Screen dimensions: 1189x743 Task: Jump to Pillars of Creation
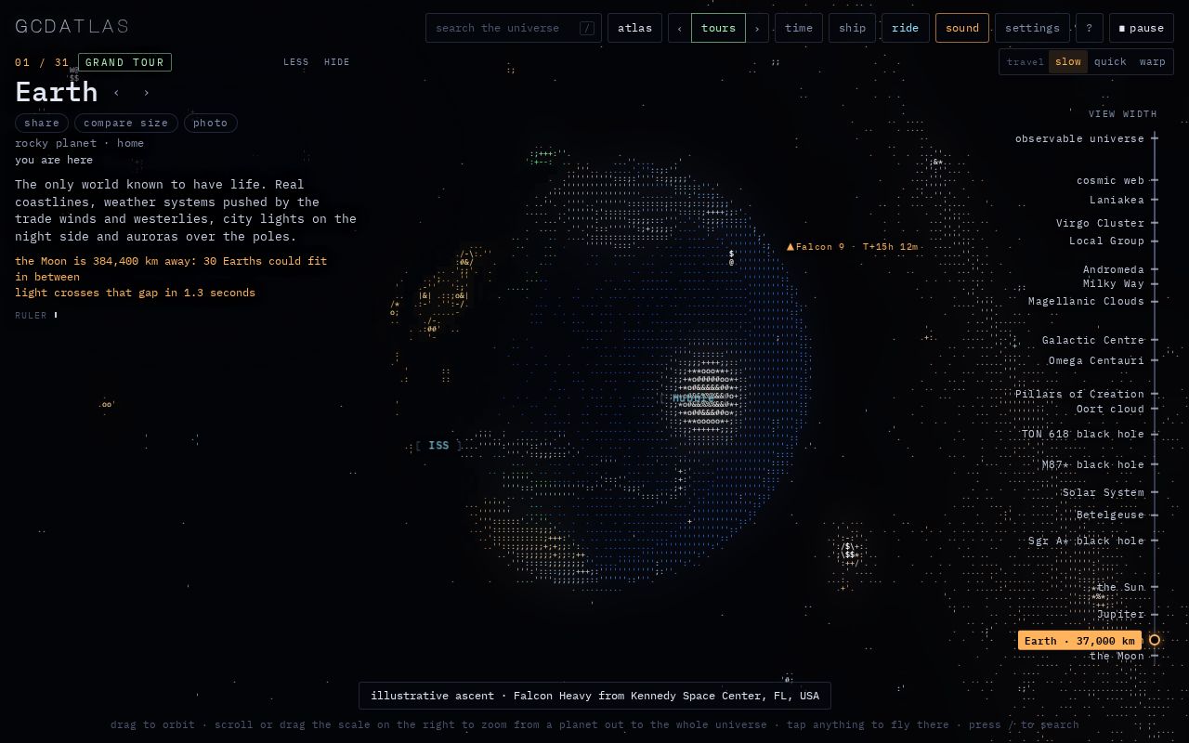1079,394
